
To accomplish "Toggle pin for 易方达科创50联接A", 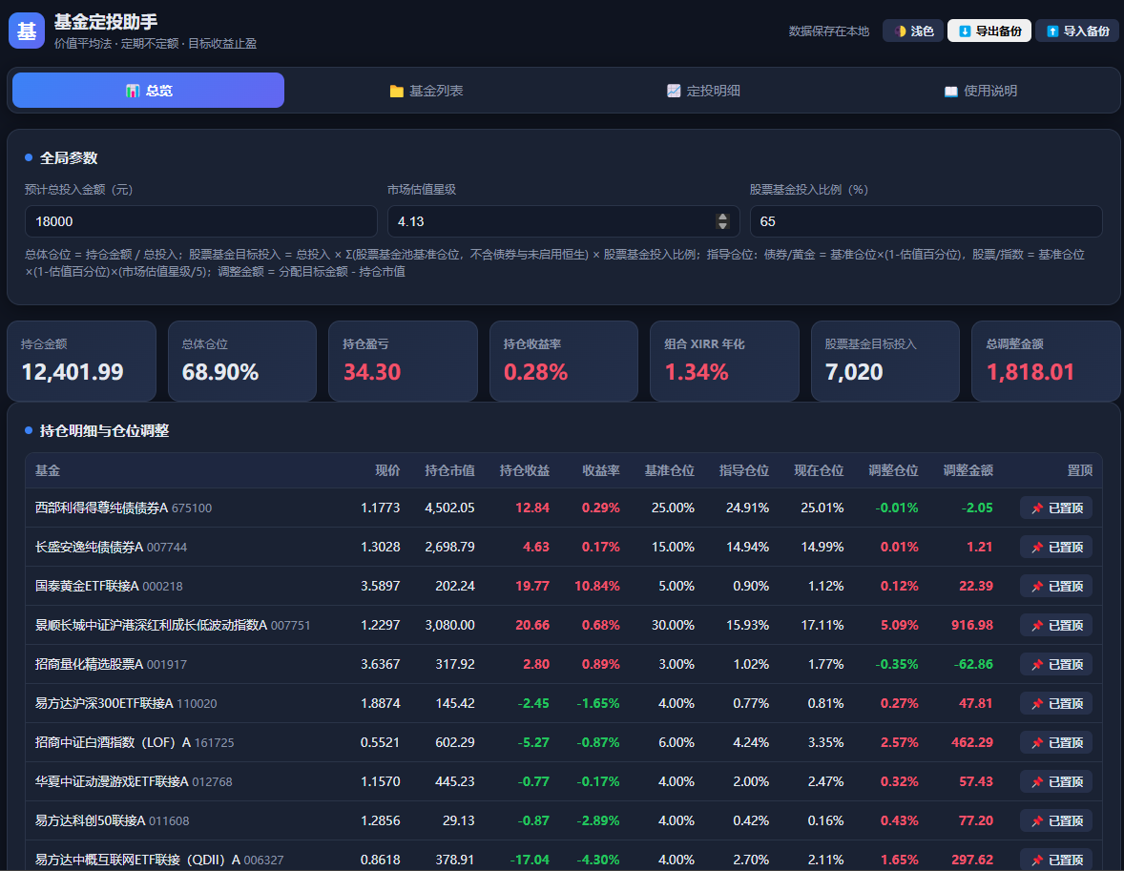I will [x=1056, y=820].
